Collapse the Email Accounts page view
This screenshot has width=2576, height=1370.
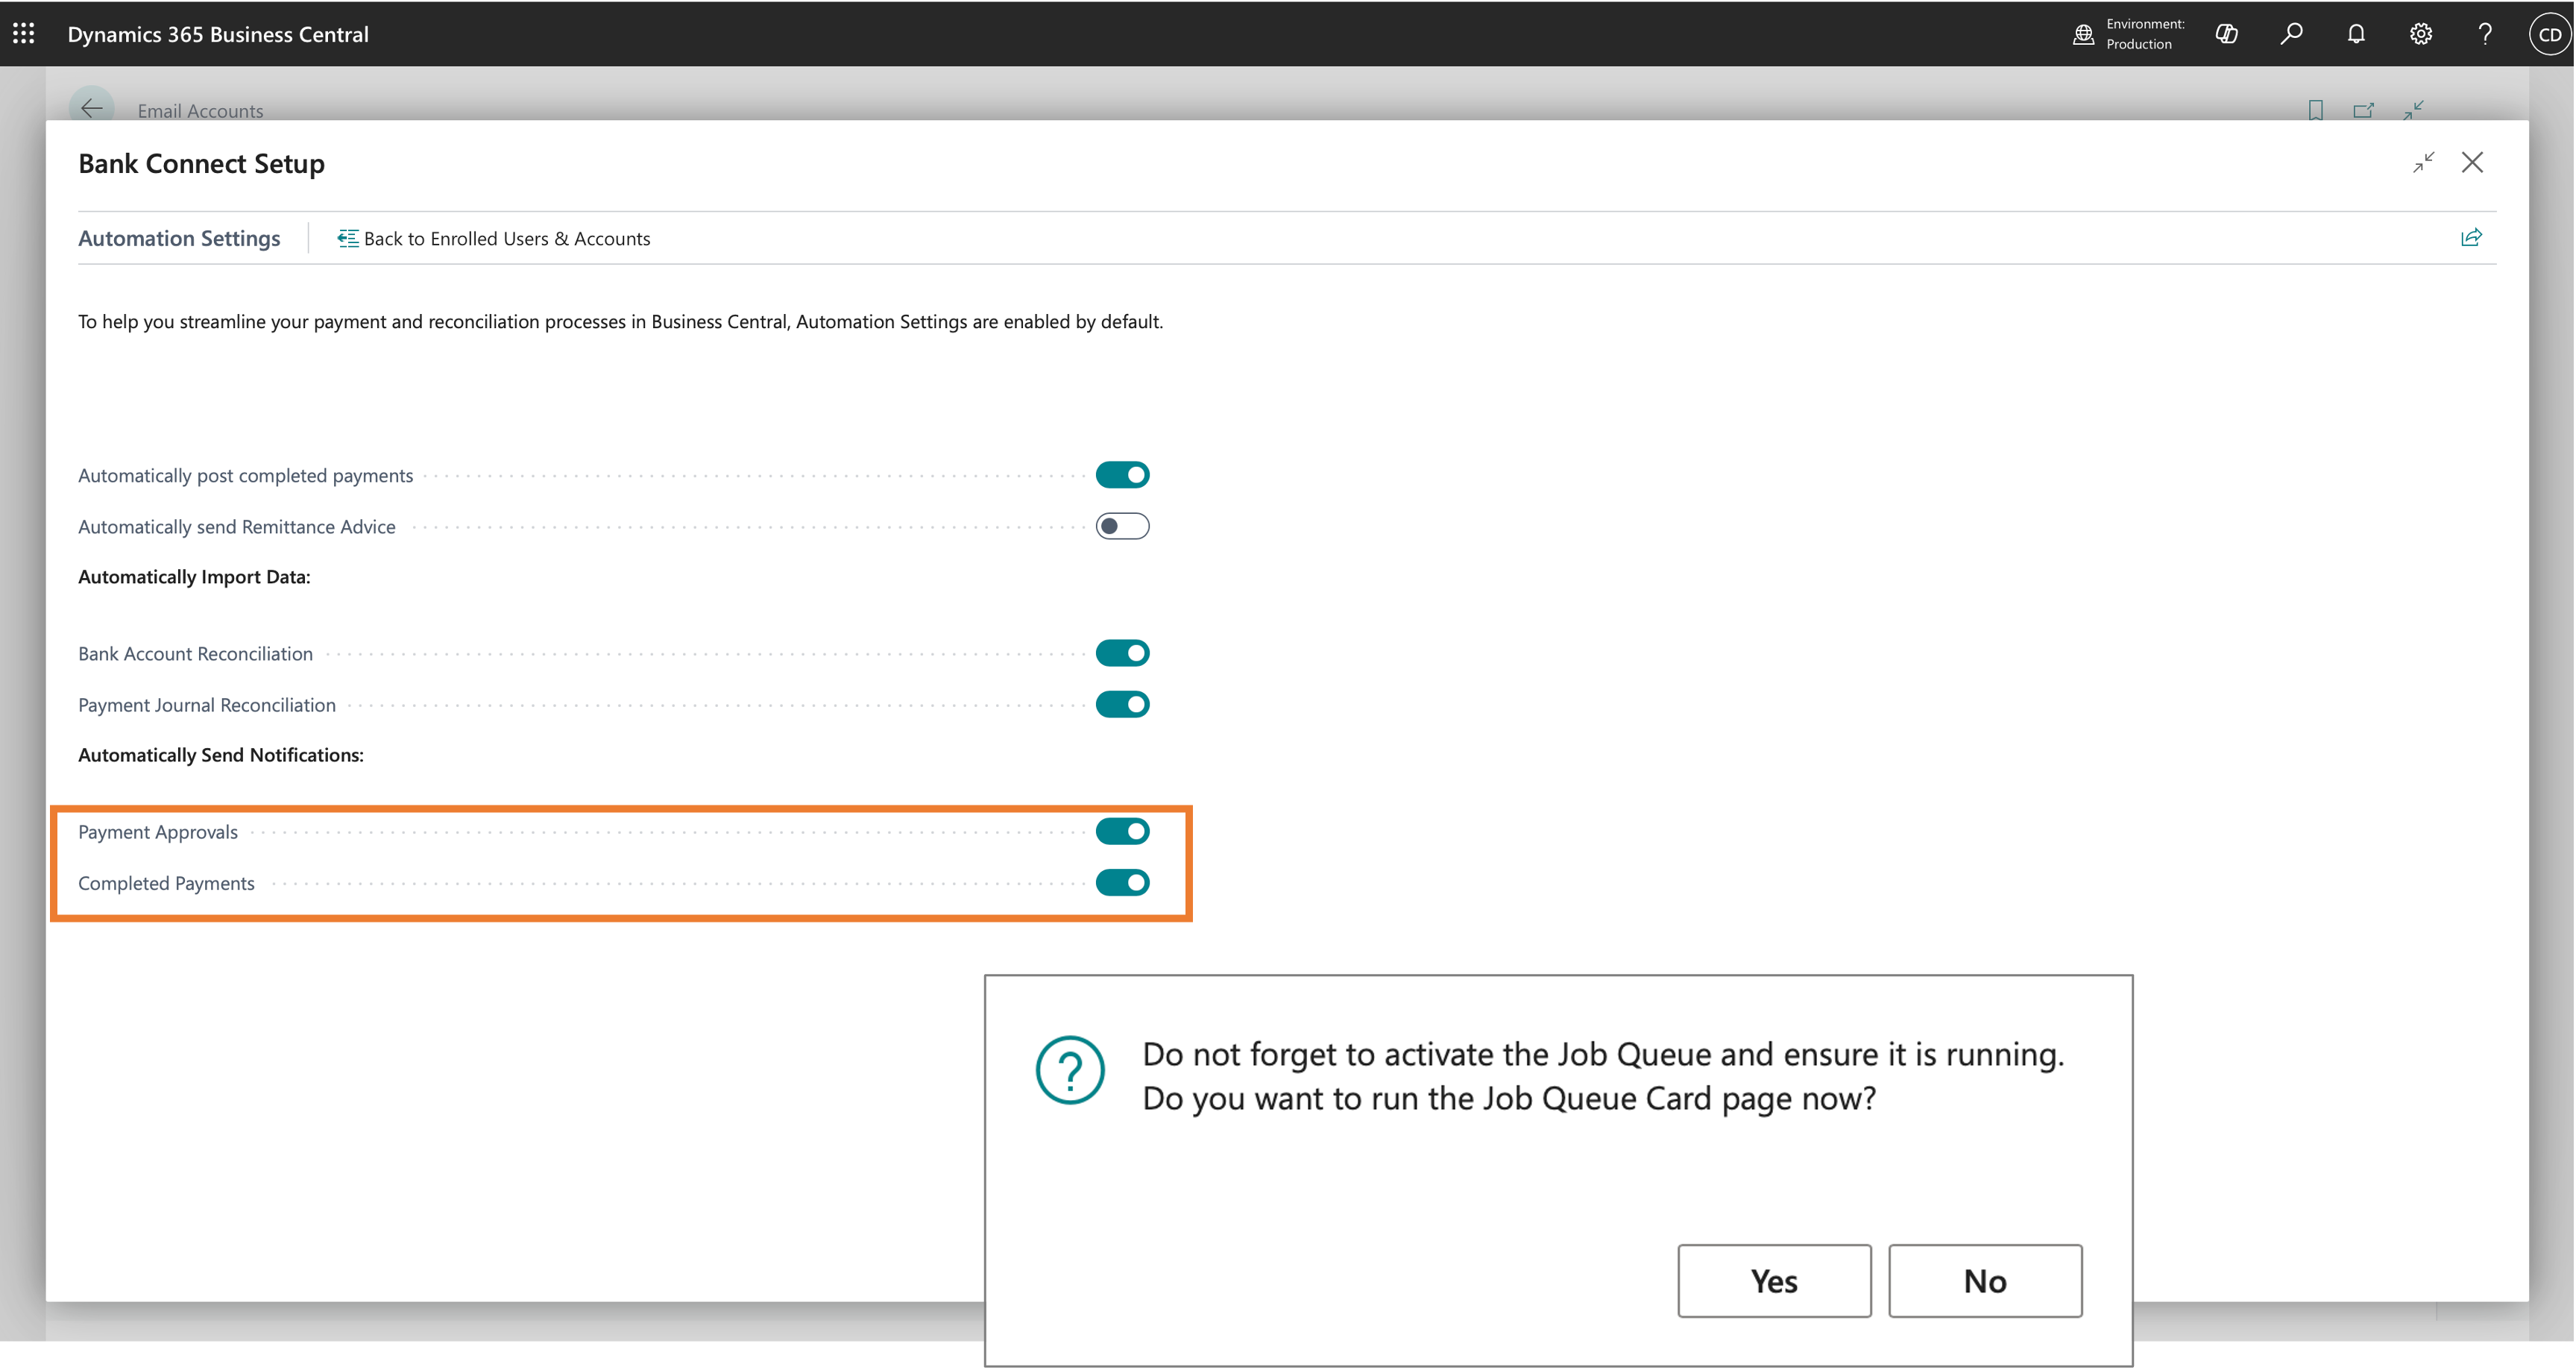pyautogui.click(x=2413, y=110)
